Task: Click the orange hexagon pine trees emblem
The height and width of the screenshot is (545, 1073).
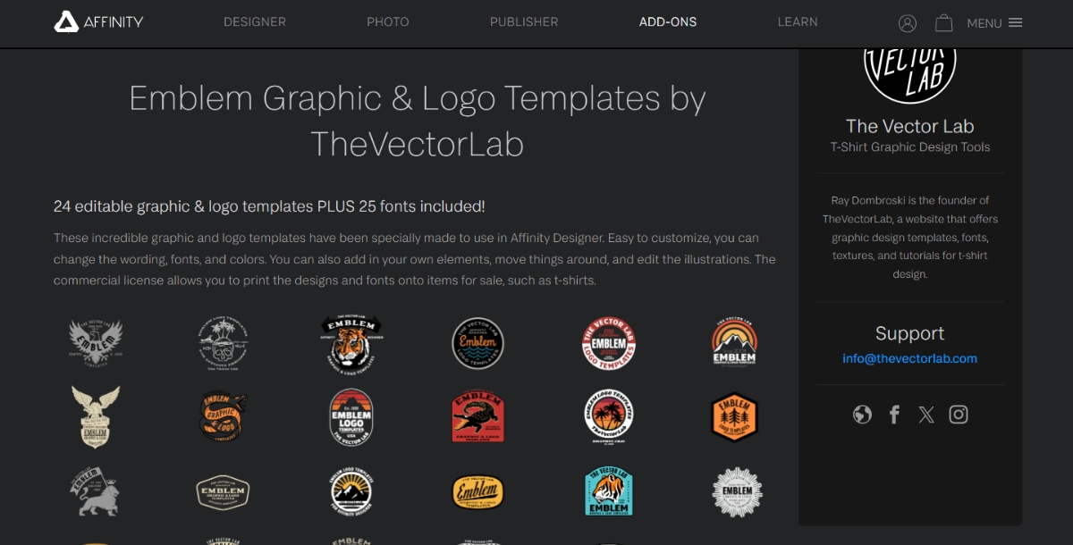Action: [x=734, y=417]
